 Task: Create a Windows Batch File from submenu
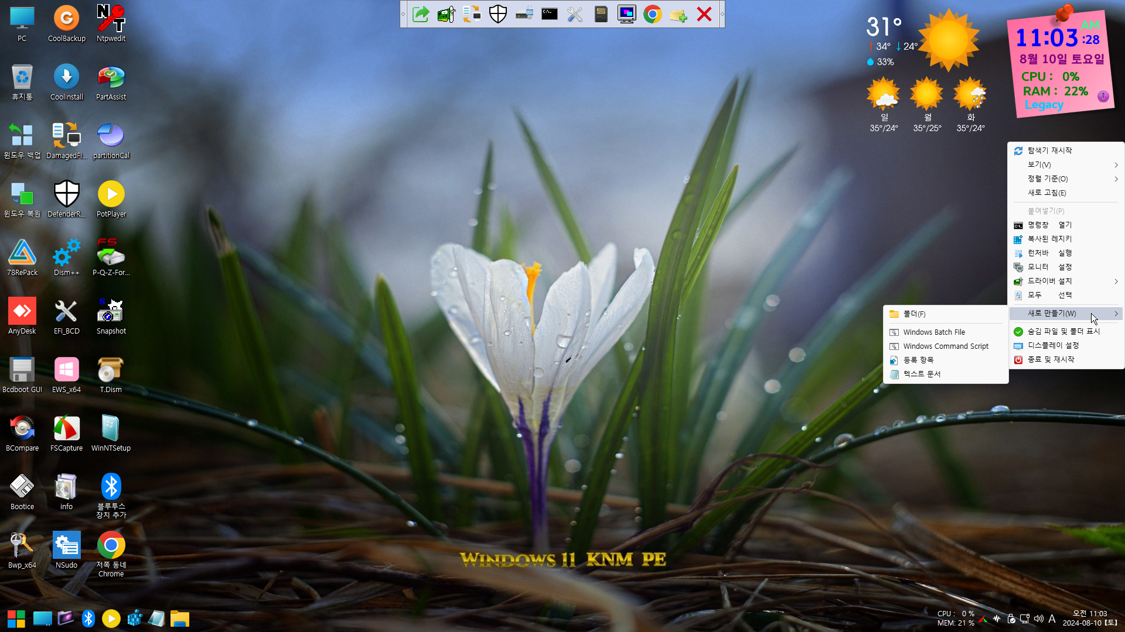[945, 332]
